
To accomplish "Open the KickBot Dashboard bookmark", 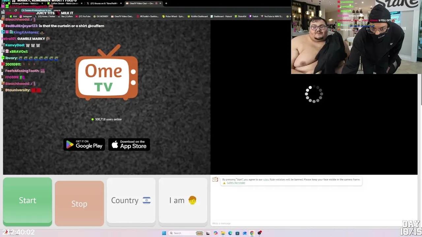I will pyautogui.click(x=198, y=16).
